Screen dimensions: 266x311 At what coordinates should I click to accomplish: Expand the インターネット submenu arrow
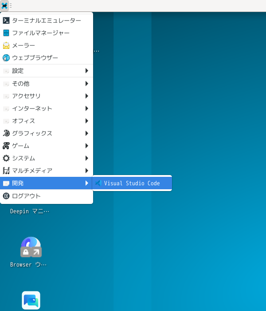[x=87, y=108]
